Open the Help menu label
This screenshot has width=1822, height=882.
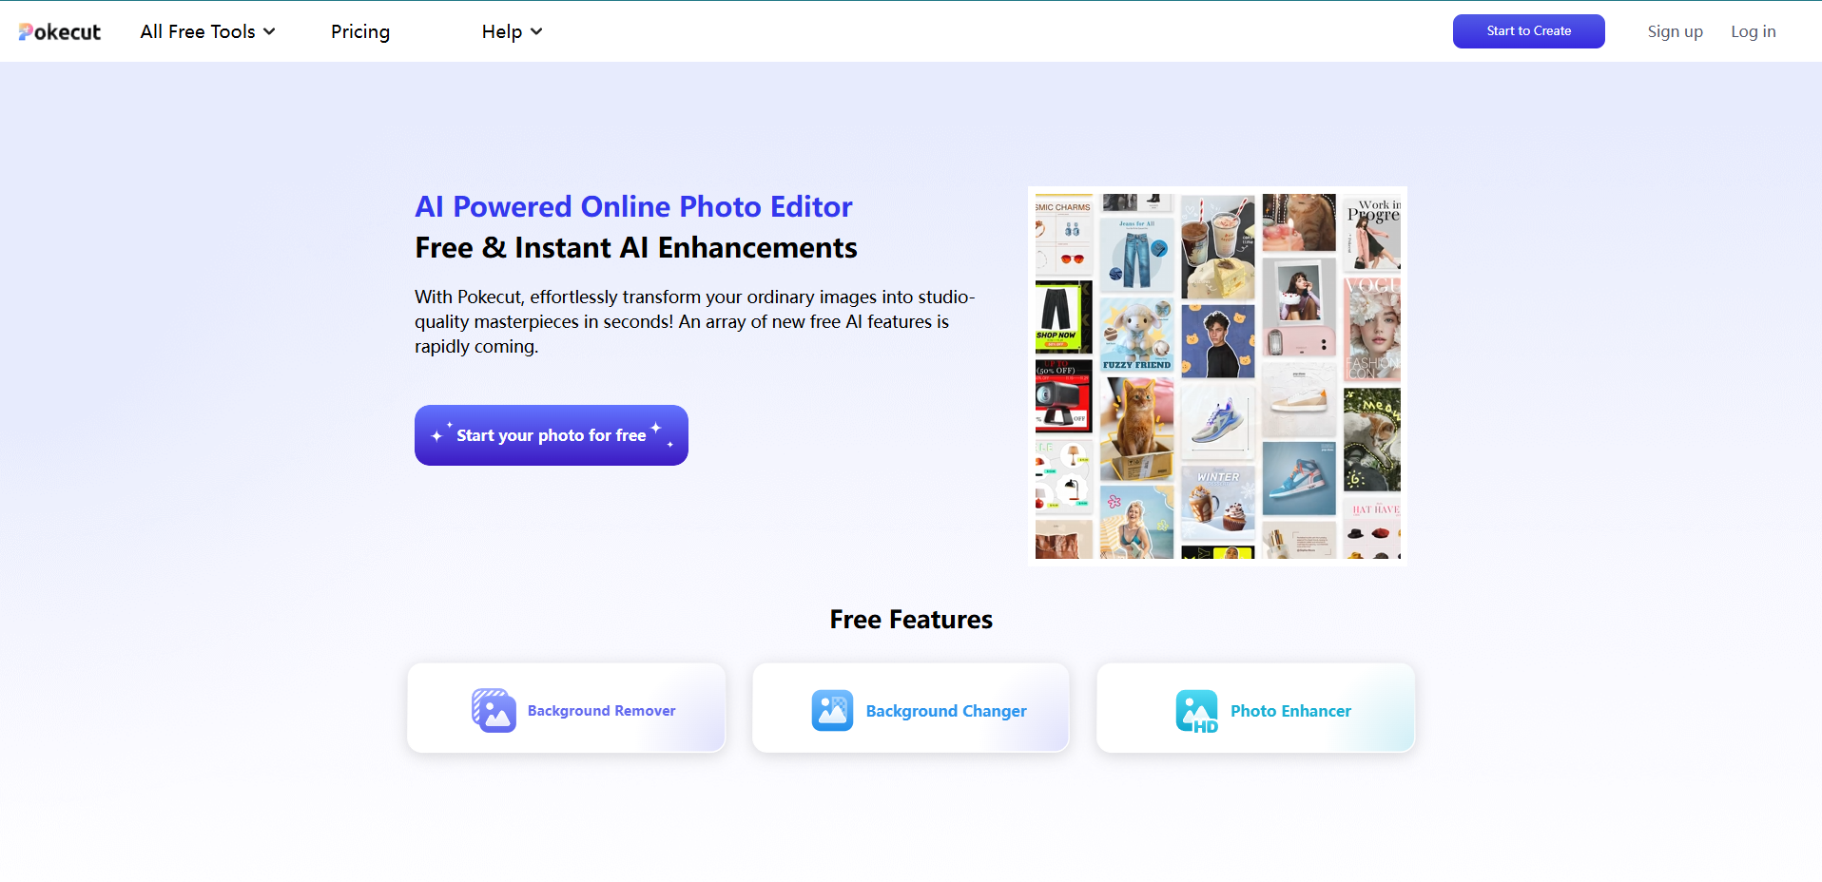pos(502,31)
